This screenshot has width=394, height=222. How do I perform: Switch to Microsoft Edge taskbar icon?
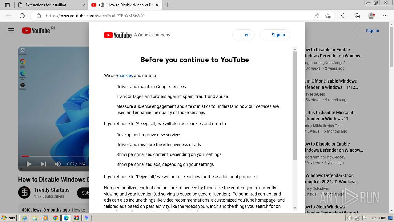tap(66, 218)
